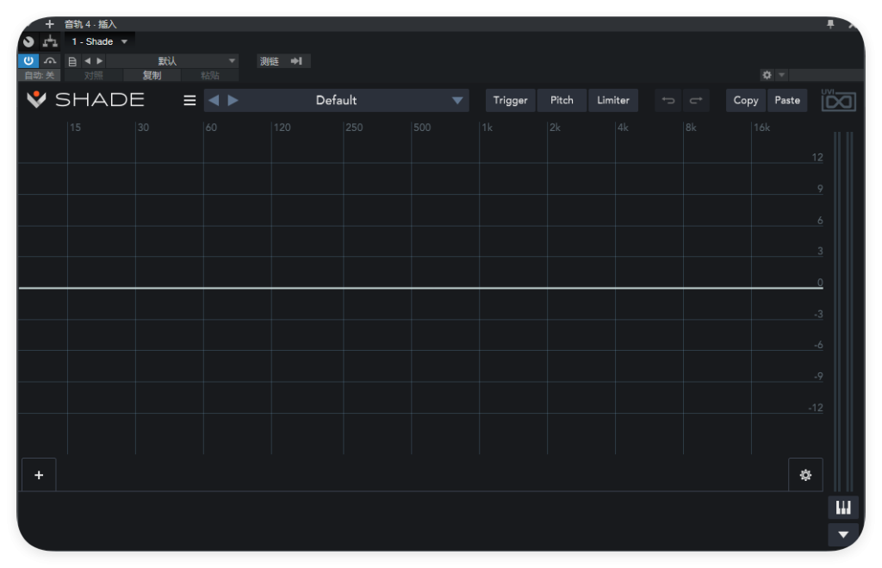882x568 pixels.
Task: Click the redo arrow icon
Action: point(696,100)
